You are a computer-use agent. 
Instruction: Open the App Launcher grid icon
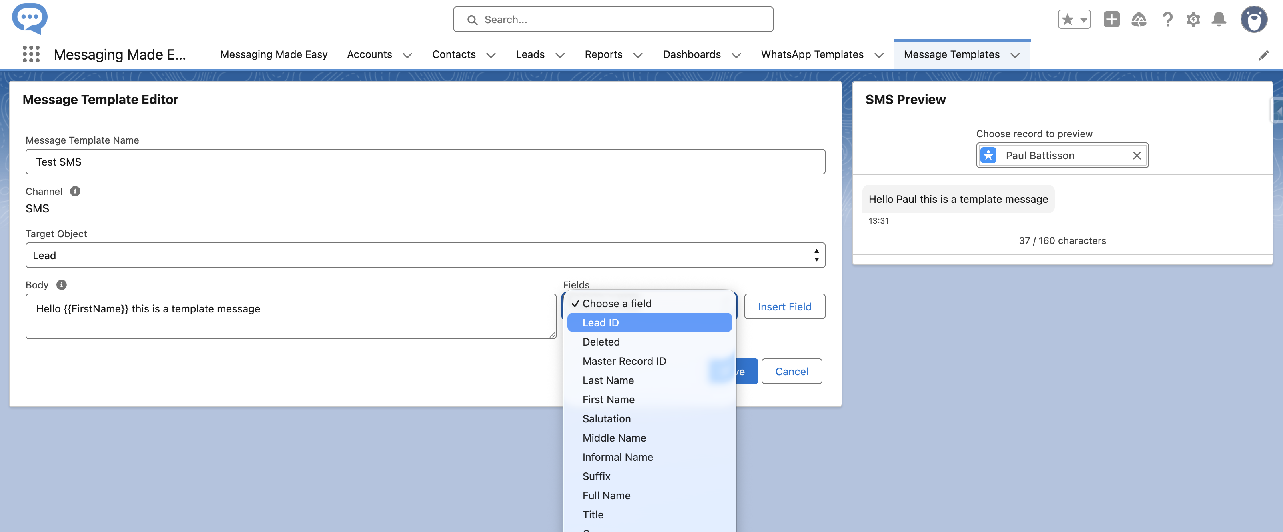[31, 54]
